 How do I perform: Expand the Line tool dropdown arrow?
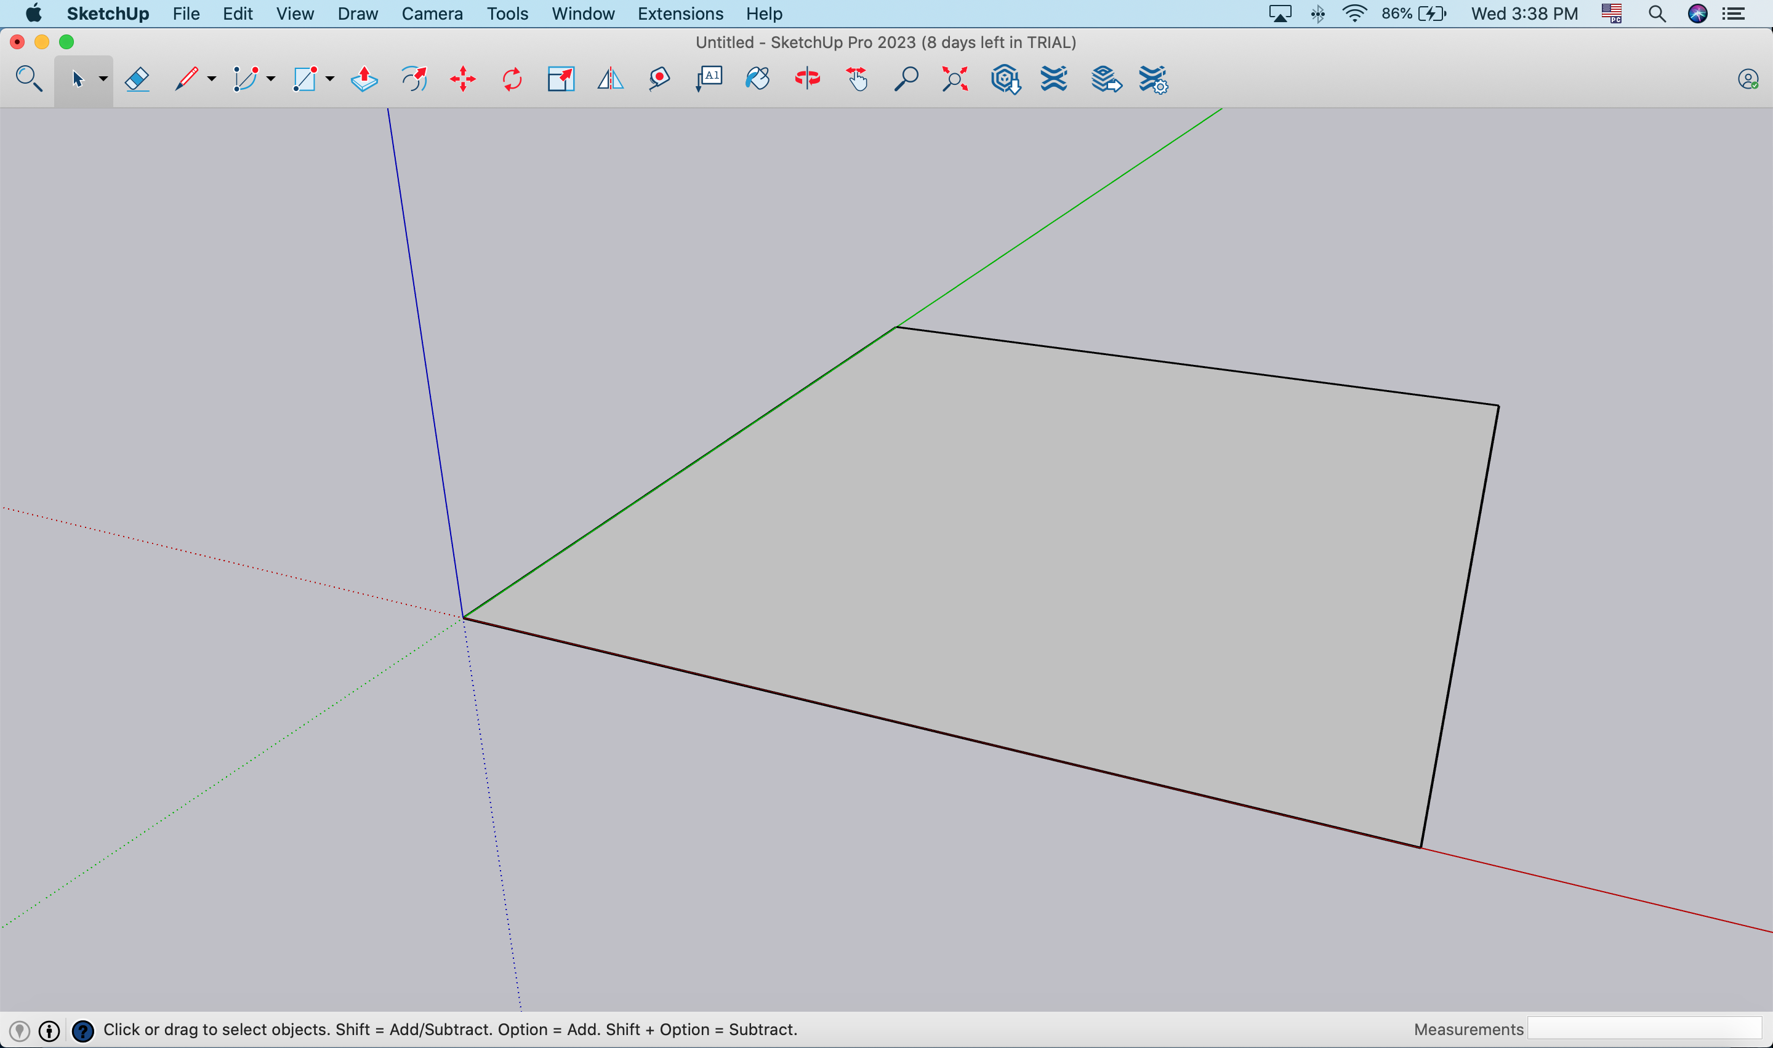(x=211, y=79)
